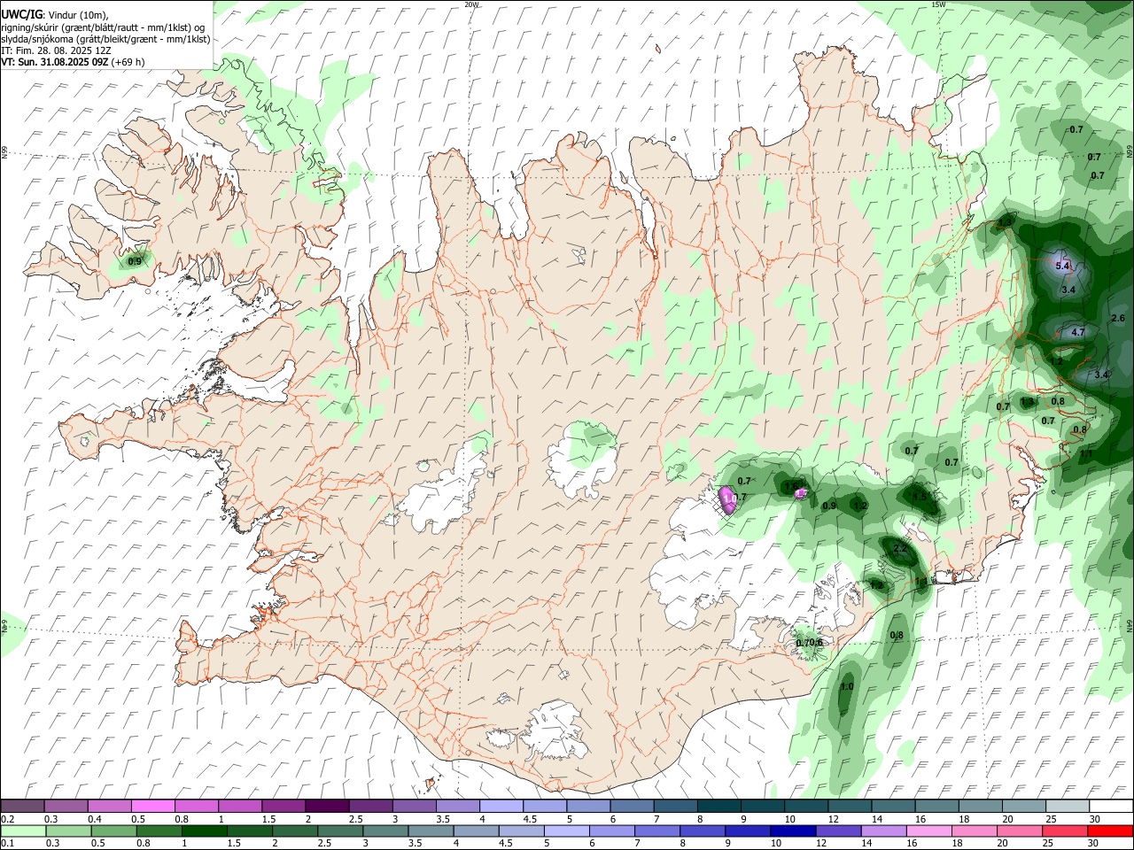The image size is (1134, 850).
Task: Click the 20W longitude label
Action: tap(471, 4)
